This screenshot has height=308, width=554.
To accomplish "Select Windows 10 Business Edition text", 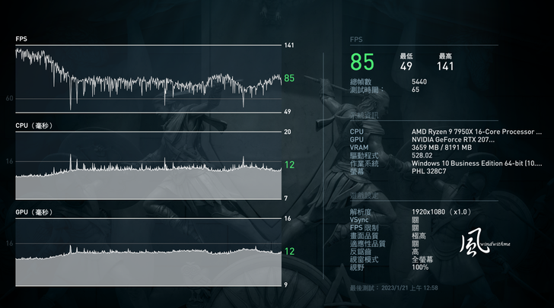I will (x=476, y=164).
